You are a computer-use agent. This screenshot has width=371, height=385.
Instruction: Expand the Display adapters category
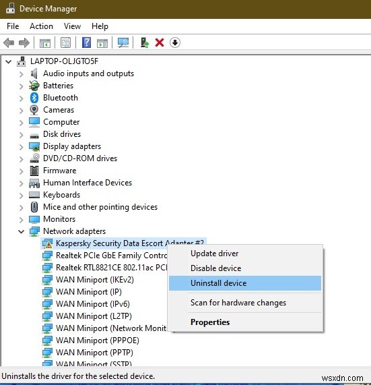(22, 146)
